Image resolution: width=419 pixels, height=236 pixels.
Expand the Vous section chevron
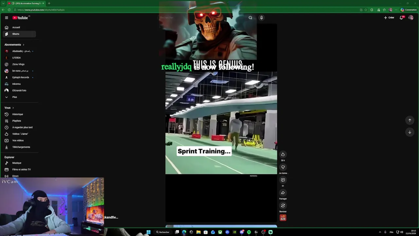[x=13, y=108]
